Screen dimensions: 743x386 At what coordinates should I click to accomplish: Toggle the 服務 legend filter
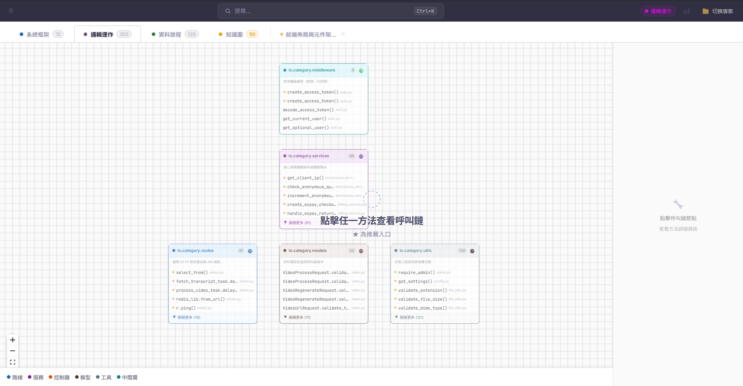coord(37,377)
